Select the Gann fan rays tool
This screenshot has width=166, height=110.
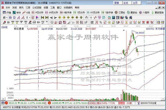(x=56, y=22)
